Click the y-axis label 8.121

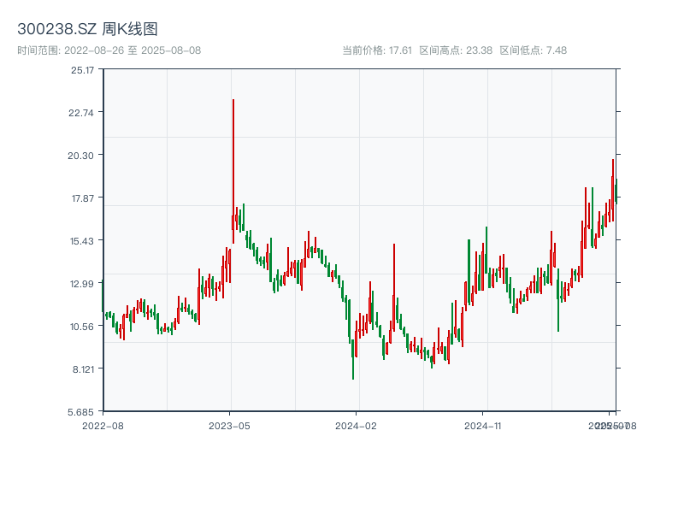click(83, 369)
